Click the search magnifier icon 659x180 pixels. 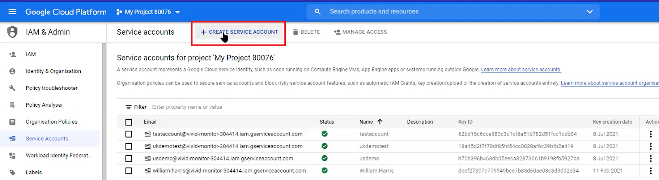pyautogui.click(x=318, y=12)
